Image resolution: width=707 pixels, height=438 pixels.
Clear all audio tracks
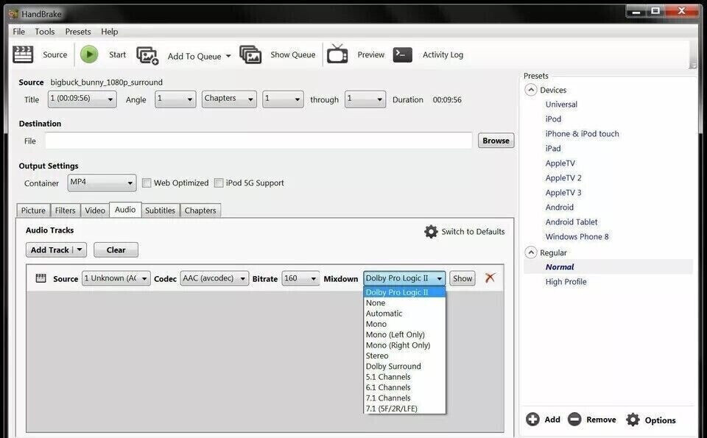(x=116, y=250)
